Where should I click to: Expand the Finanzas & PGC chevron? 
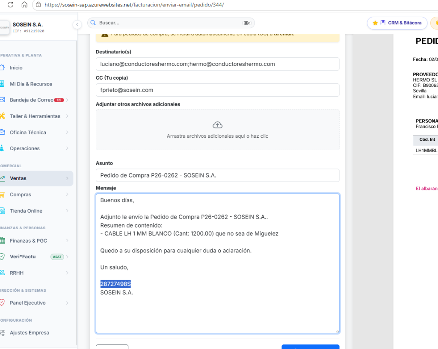tap(67, 240)
